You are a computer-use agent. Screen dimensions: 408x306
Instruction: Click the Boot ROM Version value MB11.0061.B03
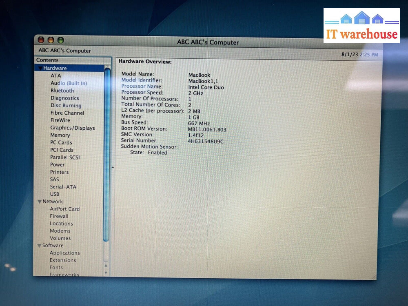click(x=207, y=130)
